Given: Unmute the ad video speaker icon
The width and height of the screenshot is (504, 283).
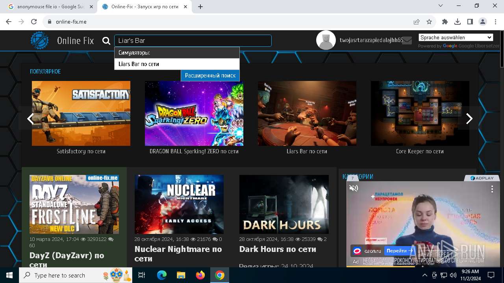Looking at the screenshot, I should tap(354, 188).
